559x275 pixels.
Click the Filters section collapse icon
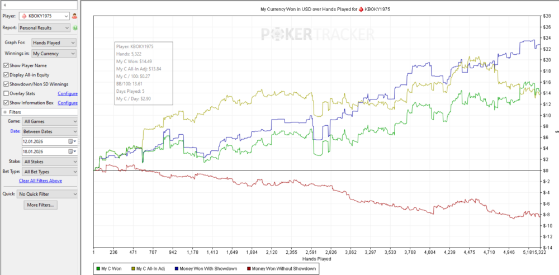[5, 112]
